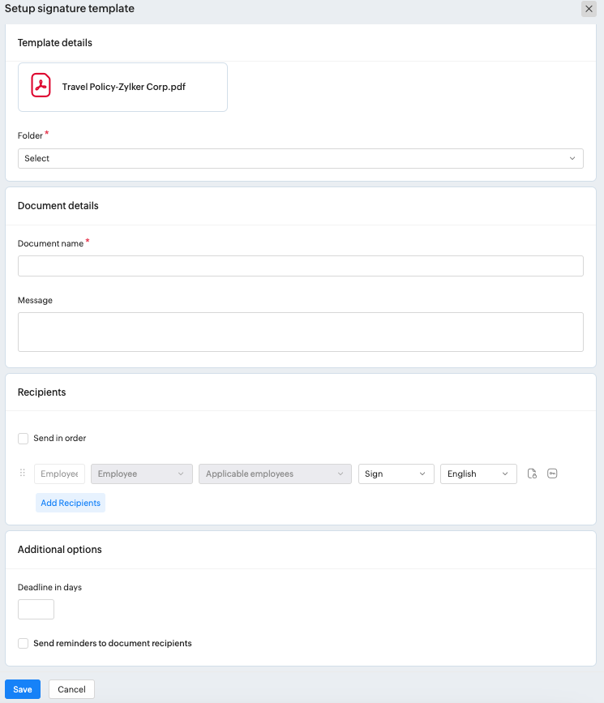Close the Setup signature template dialog
Image resolution: width=604 pixels, height=703 pixels.
click(x=589, y=9)
